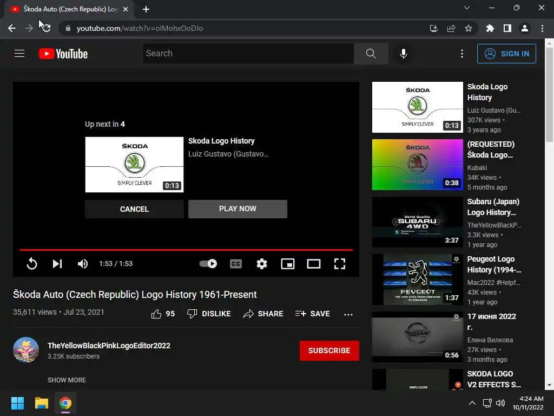Open more actions ellipsis under video
554x416 pixels.
coord(348,314)
